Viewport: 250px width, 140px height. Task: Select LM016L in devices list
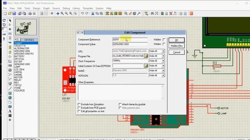coord(18,72)
